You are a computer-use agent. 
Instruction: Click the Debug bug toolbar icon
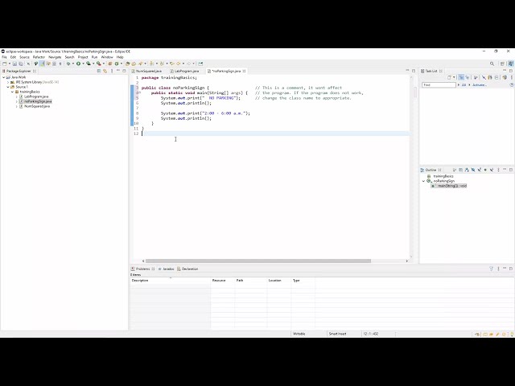coord(68,64)
